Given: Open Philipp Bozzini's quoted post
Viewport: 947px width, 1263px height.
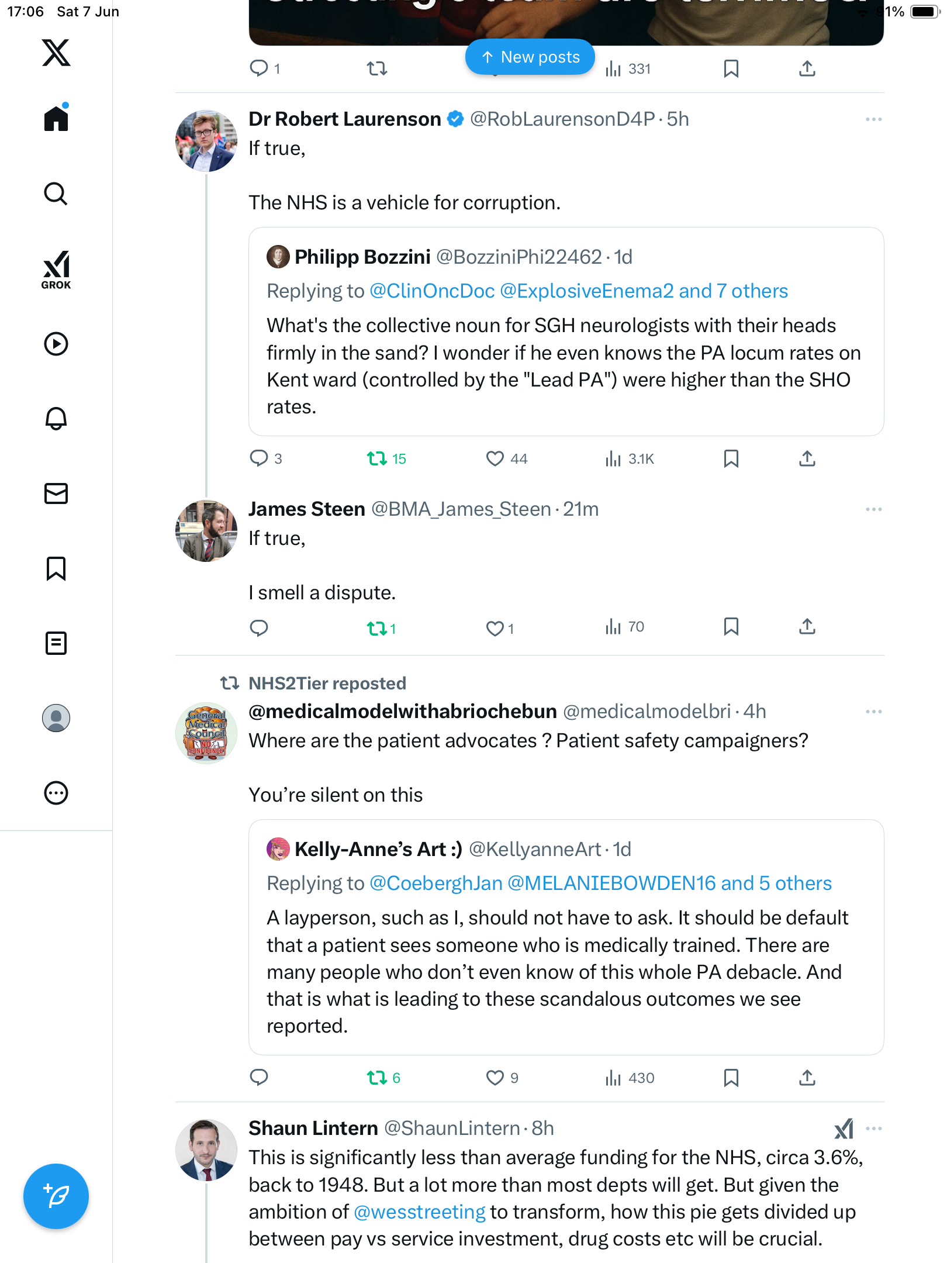Looking at the screenshot, I should tap(566, 332).
